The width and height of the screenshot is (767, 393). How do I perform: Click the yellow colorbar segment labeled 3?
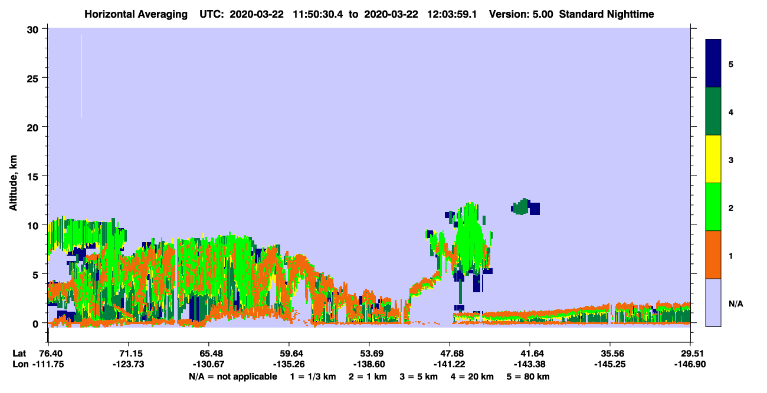click(x=713, y=159)
